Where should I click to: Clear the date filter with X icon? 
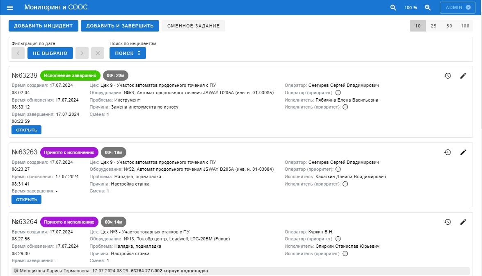pyautogui.click(x=98, y=53)
